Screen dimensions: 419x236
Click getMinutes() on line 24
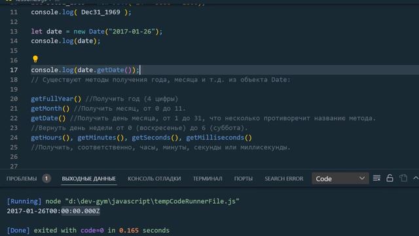click(100, 138)
